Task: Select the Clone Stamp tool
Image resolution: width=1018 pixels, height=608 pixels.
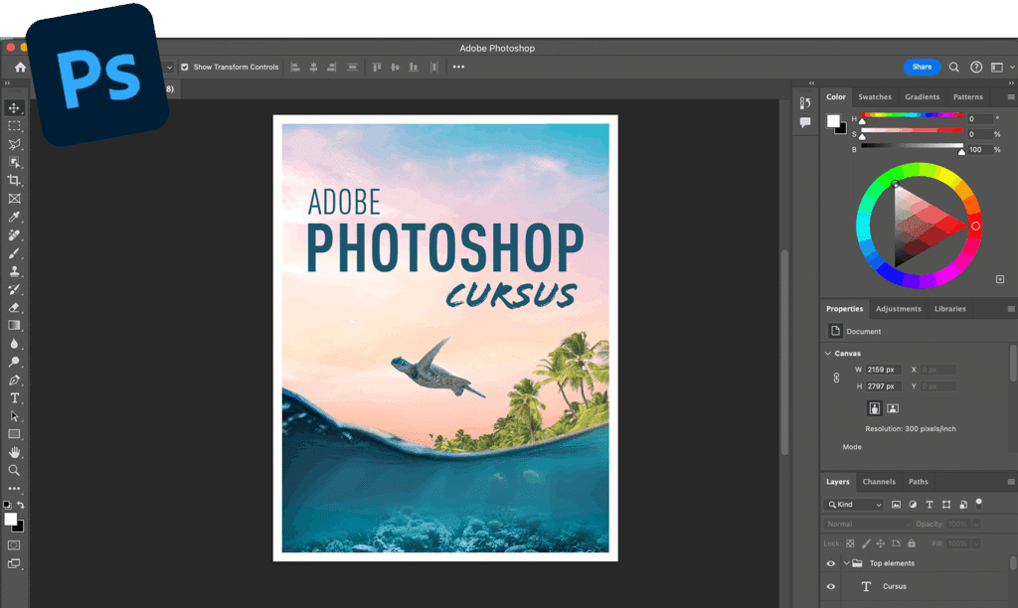Action: pyautogui.click(x=14, y=271)
